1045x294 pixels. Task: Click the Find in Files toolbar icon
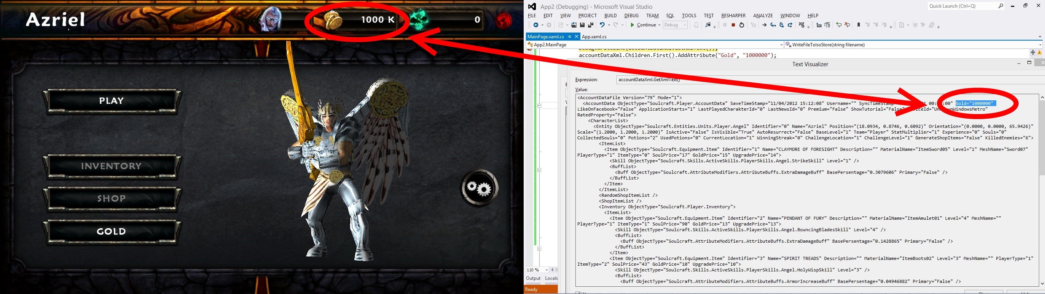coord(708,25)
